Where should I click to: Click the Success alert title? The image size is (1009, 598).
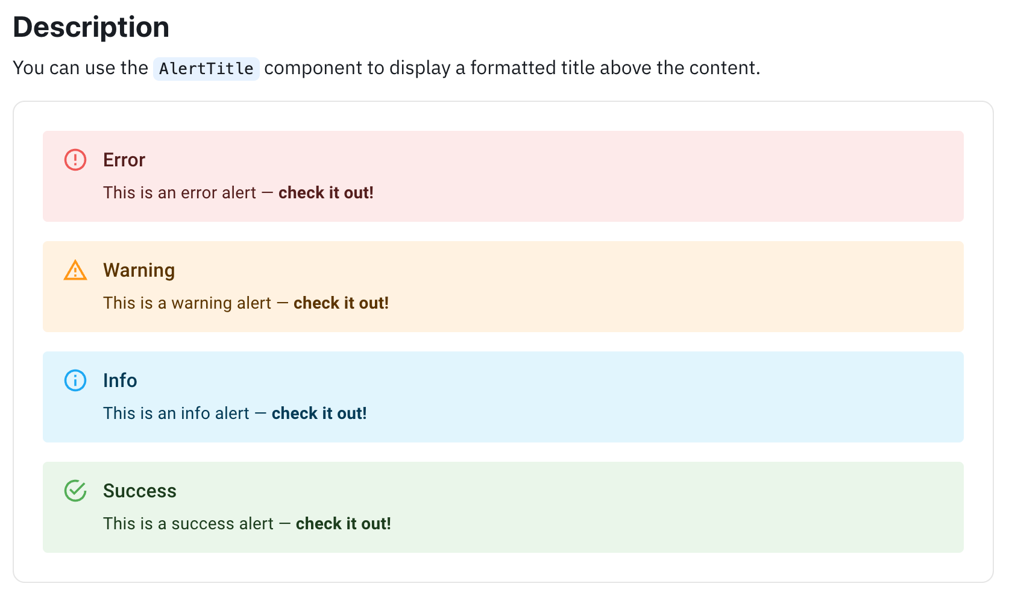pyautogui.click(x=140, y=491)
